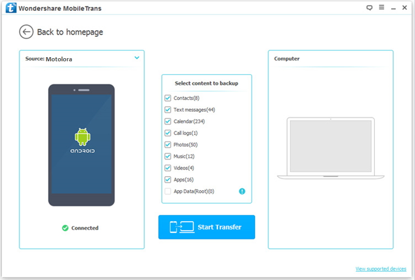Uncheck the Calendar(234) checkbox

click(x=168, y=122)
